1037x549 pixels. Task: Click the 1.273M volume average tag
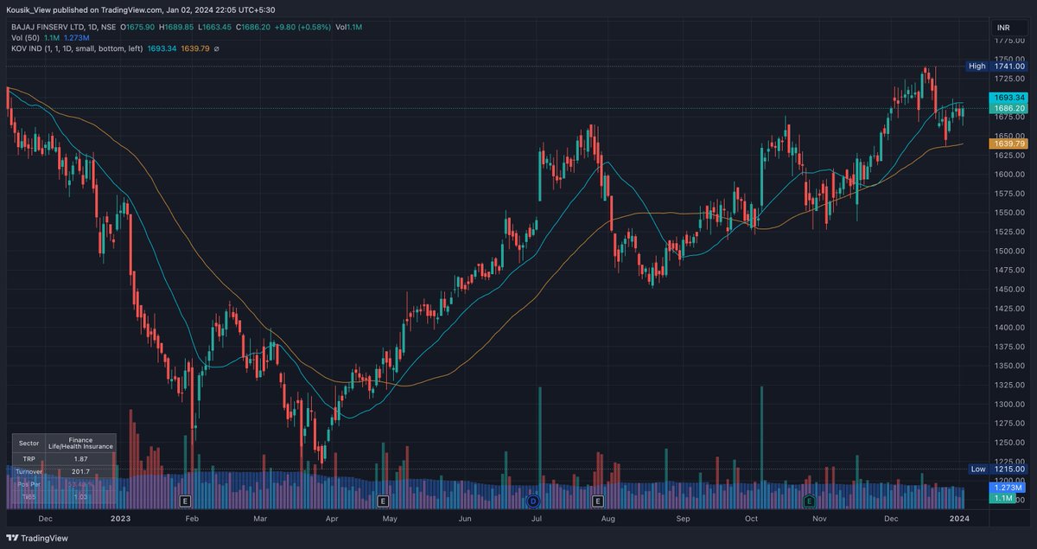[x=1009, y=488]
